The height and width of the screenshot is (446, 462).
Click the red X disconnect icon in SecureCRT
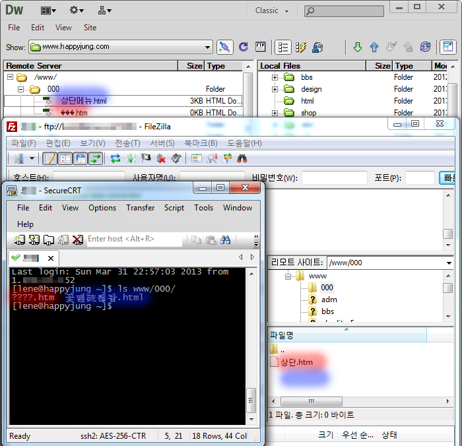click(78, 239)
